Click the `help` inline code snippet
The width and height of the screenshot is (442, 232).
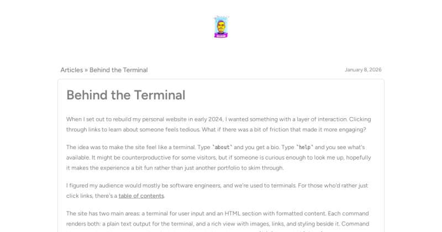pyautogui.click(x=304, y=147)
